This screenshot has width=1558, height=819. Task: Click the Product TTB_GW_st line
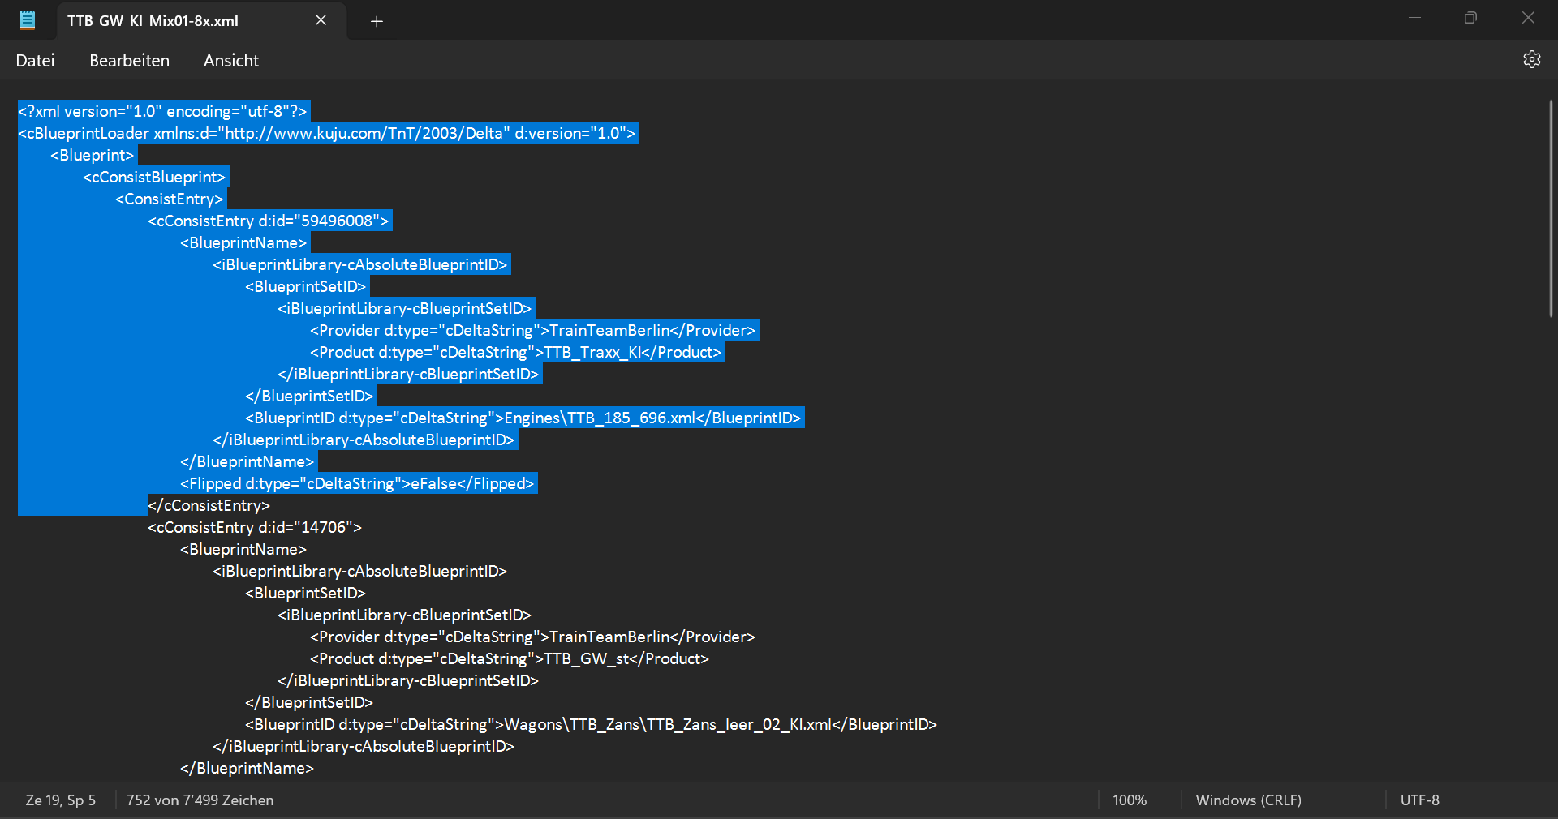[510, 658]
